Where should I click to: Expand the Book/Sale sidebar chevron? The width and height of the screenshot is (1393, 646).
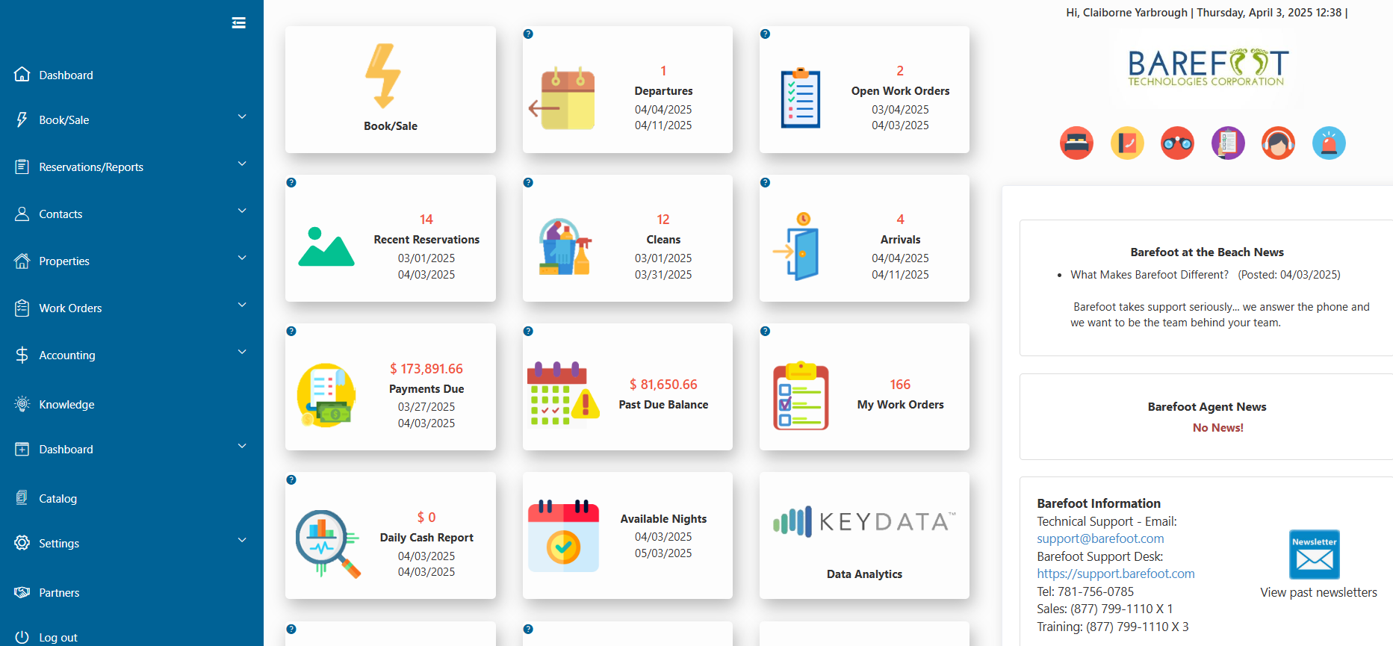(242, 117)
